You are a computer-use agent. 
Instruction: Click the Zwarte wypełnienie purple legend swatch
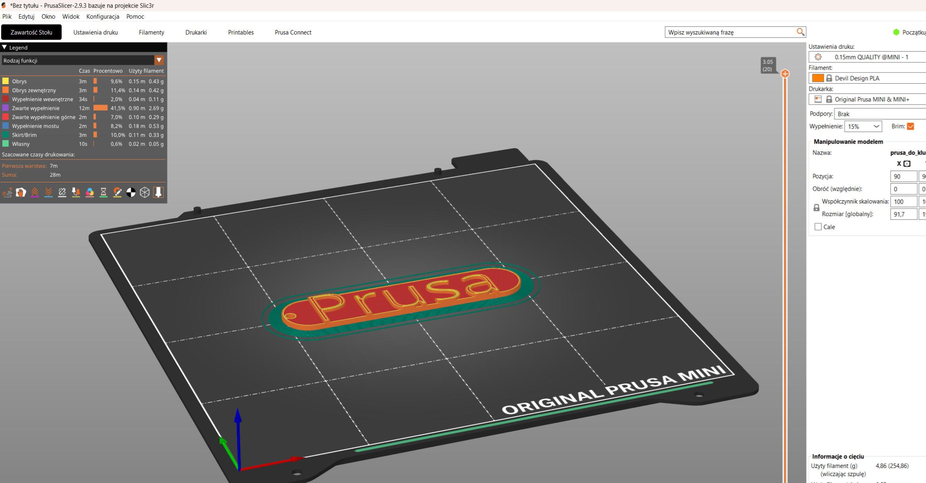pos(6,108)
